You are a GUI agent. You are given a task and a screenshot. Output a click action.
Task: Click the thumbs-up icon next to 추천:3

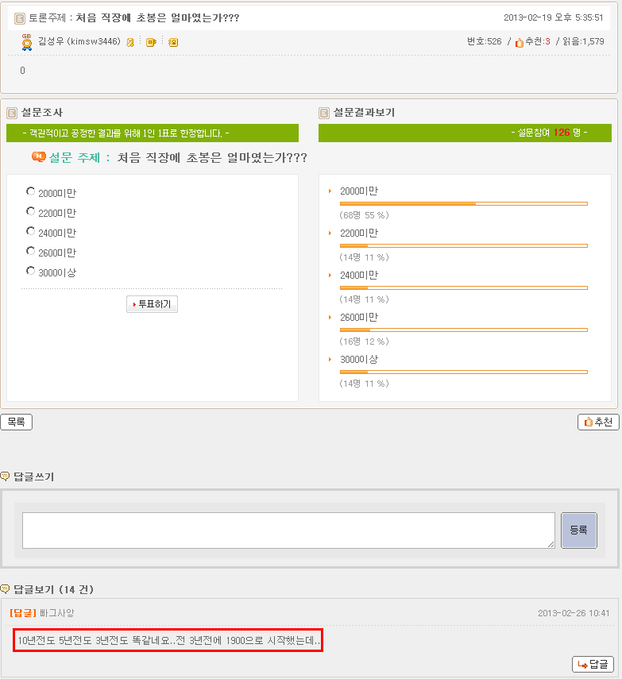coord(520,42)
